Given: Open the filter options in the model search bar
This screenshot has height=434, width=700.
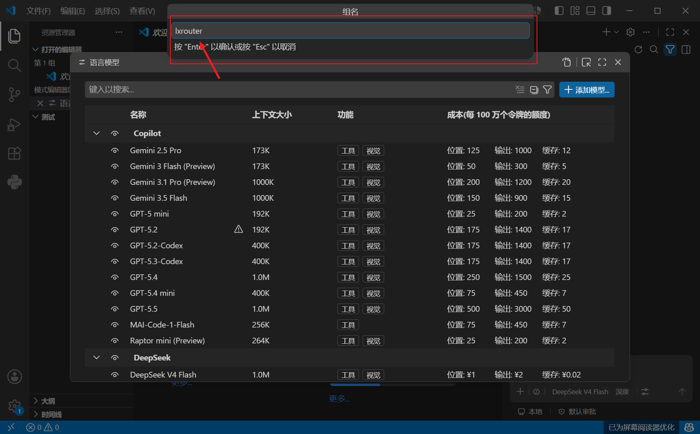Looking at the screenshot, I should pyautogui.click(x=547, y=90).
